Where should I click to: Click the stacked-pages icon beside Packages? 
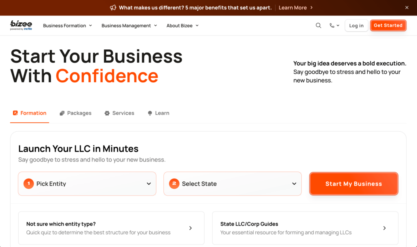(x=62, y=113)
